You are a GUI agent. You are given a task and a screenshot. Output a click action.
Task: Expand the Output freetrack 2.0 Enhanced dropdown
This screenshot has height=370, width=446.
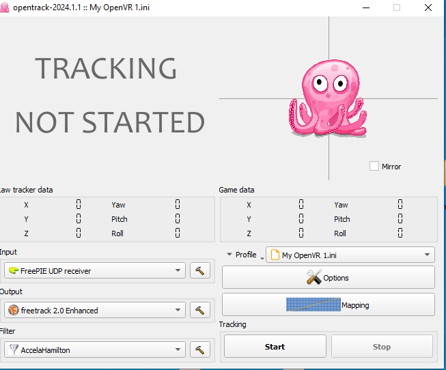[94, 311]
